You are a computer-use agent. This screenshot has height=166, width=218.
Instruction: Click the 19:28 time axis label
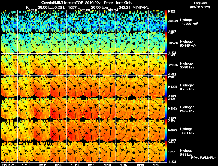pyautogui.click(x=75, y=165)
